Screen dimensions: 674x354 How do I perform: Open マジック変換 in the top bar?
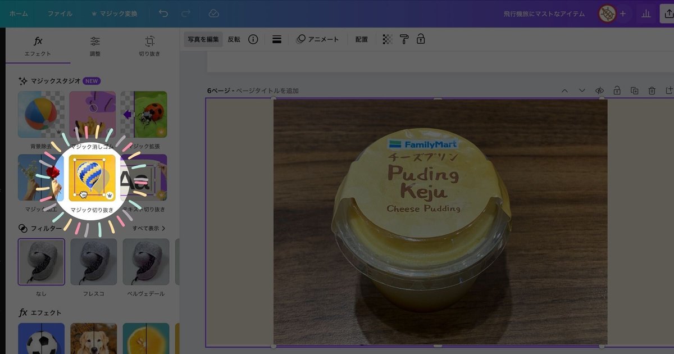tap(114, 13)
